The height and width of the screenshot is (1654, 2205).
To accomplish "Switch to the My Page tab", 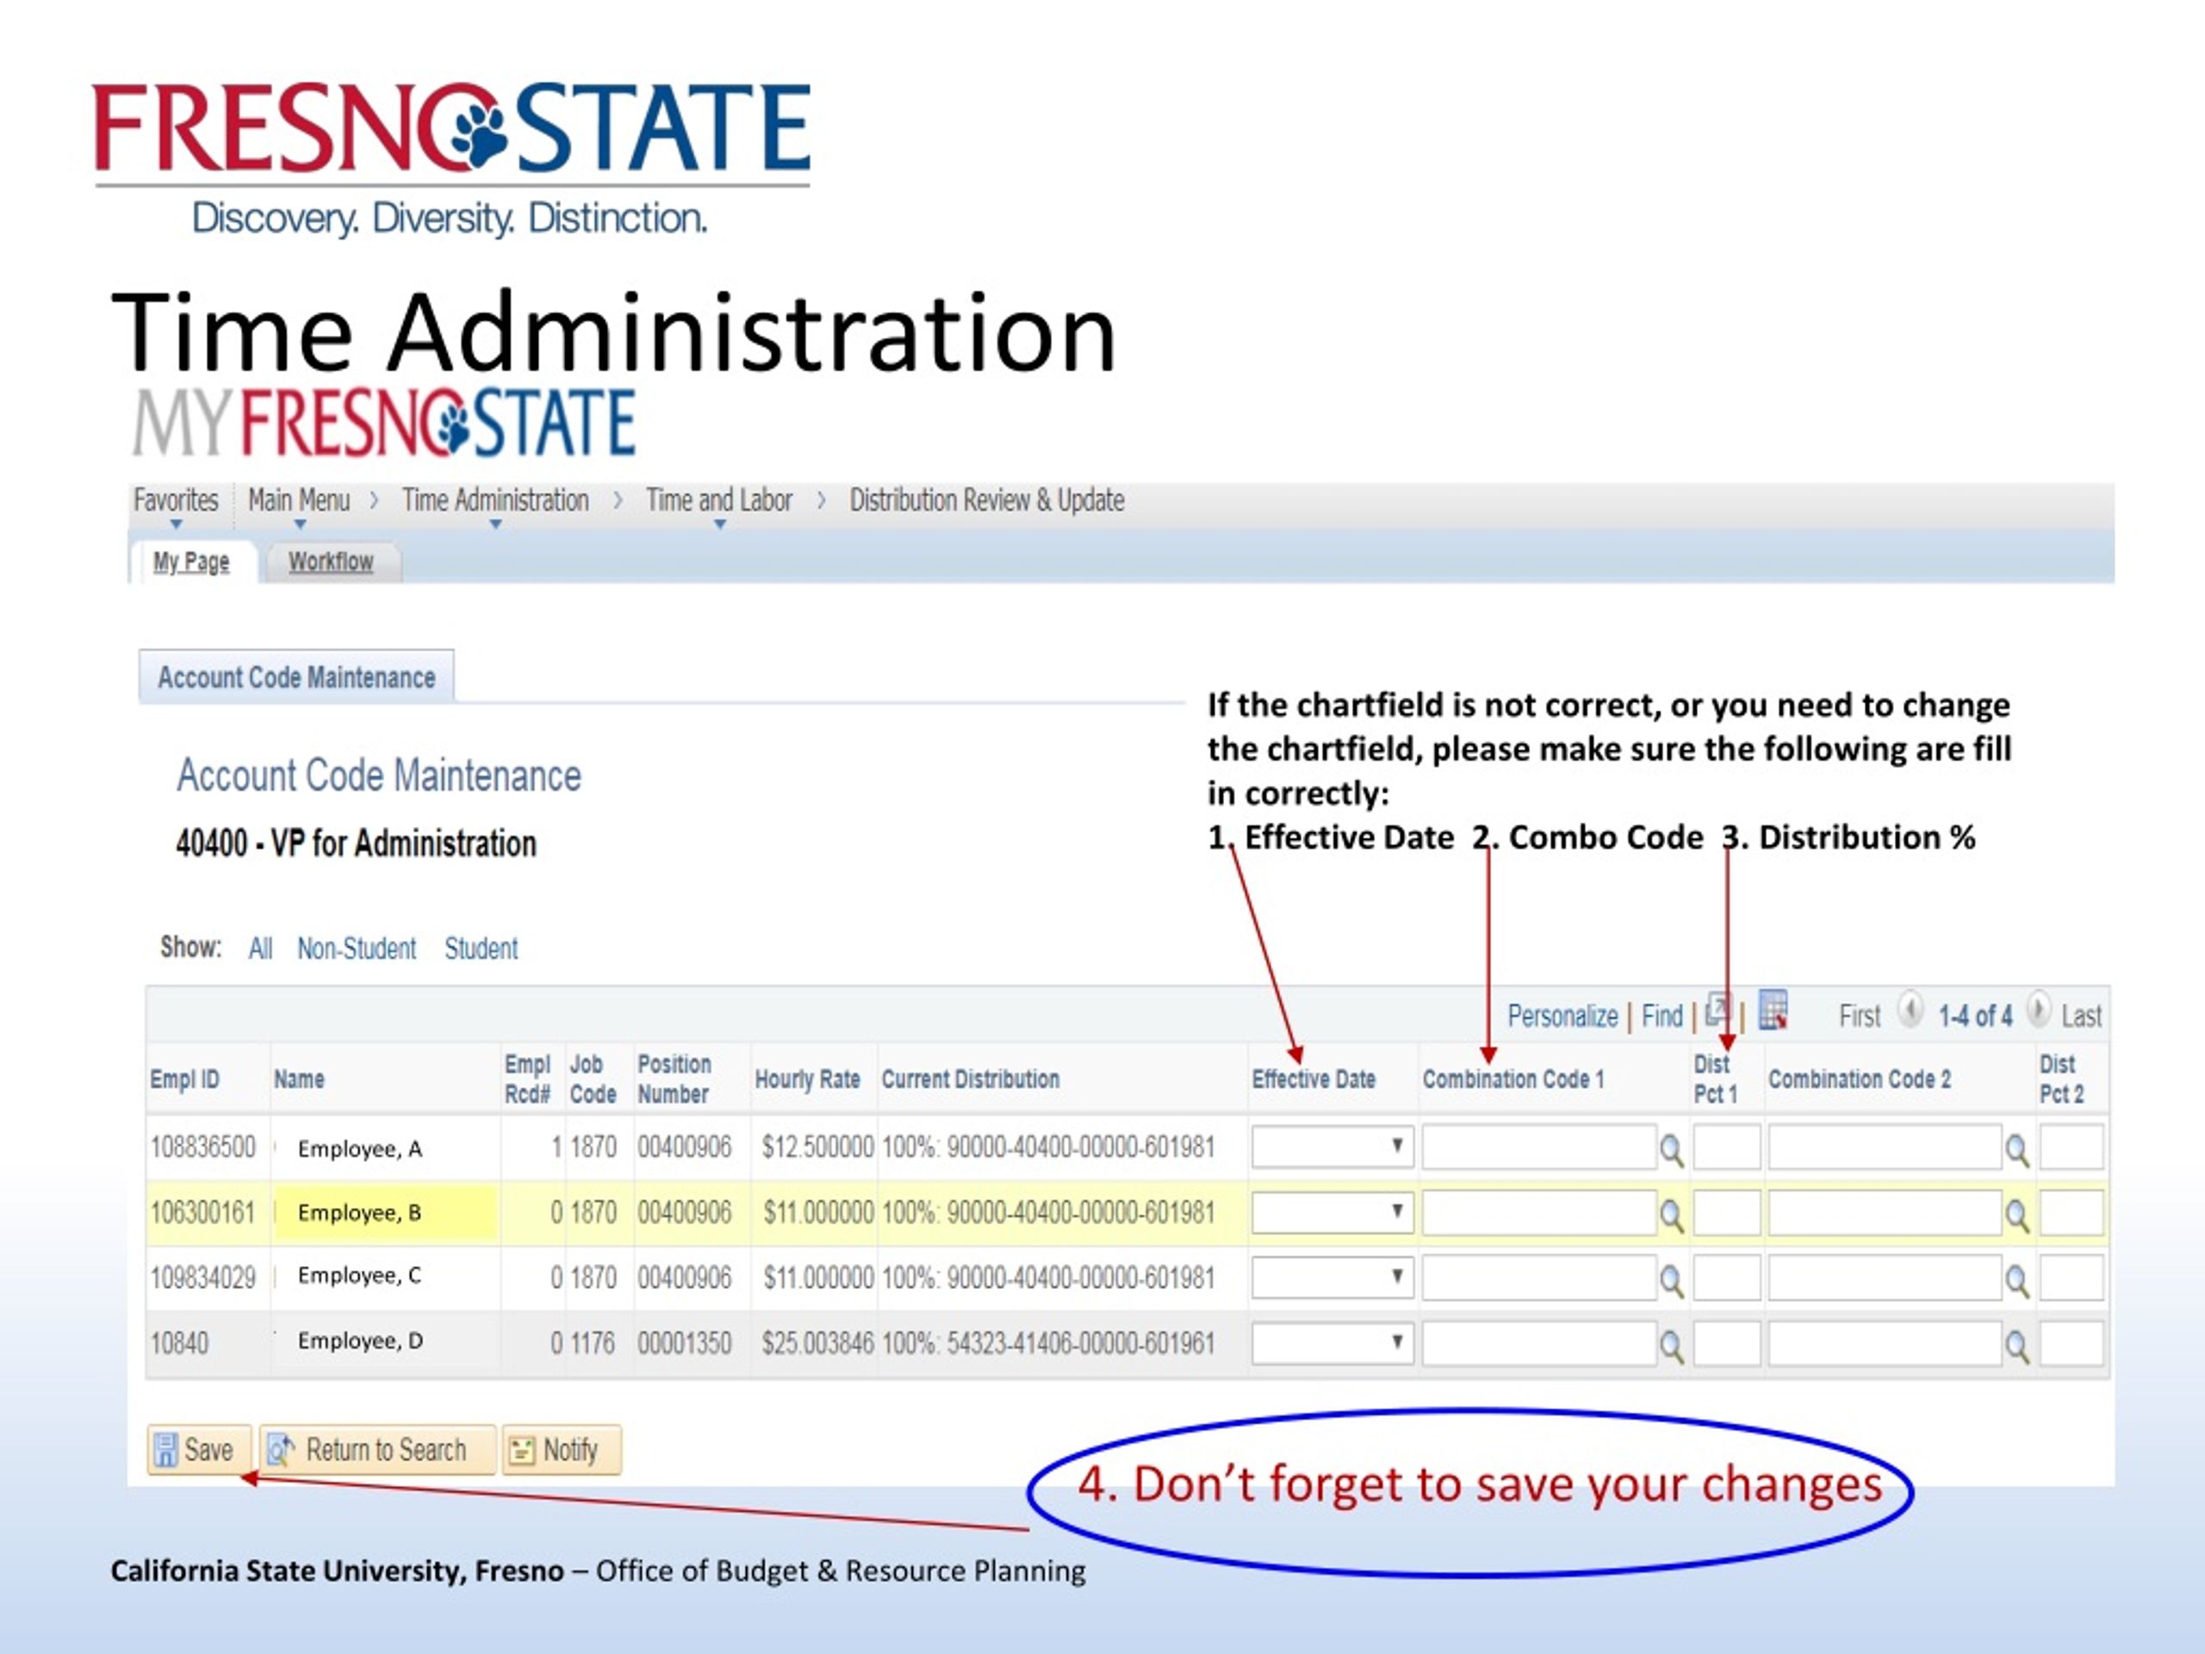I will point(191,563).
